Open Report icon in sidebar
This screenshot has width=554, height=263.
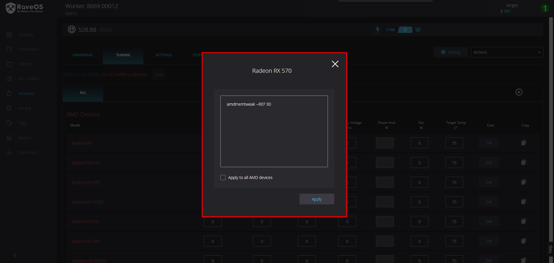[9, 138]
